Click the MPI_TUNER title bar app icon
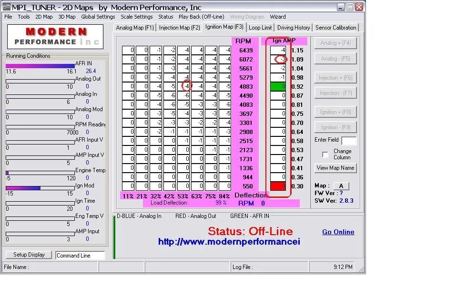This screenshot has height=289, width=457. 7,7
